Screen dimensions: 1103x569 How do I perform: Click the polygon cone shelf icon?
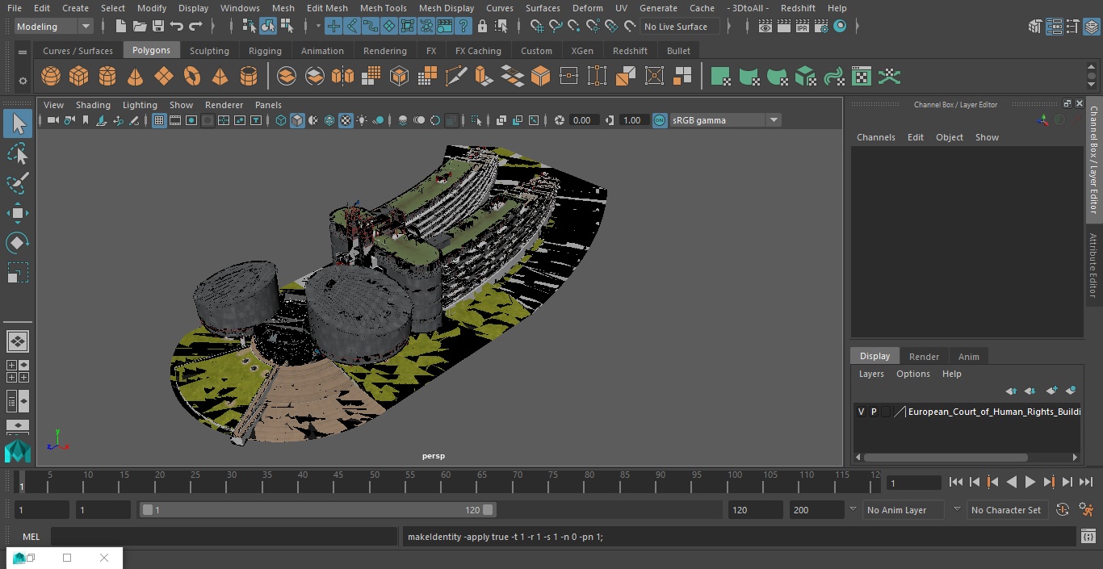(x=136, y=77)
